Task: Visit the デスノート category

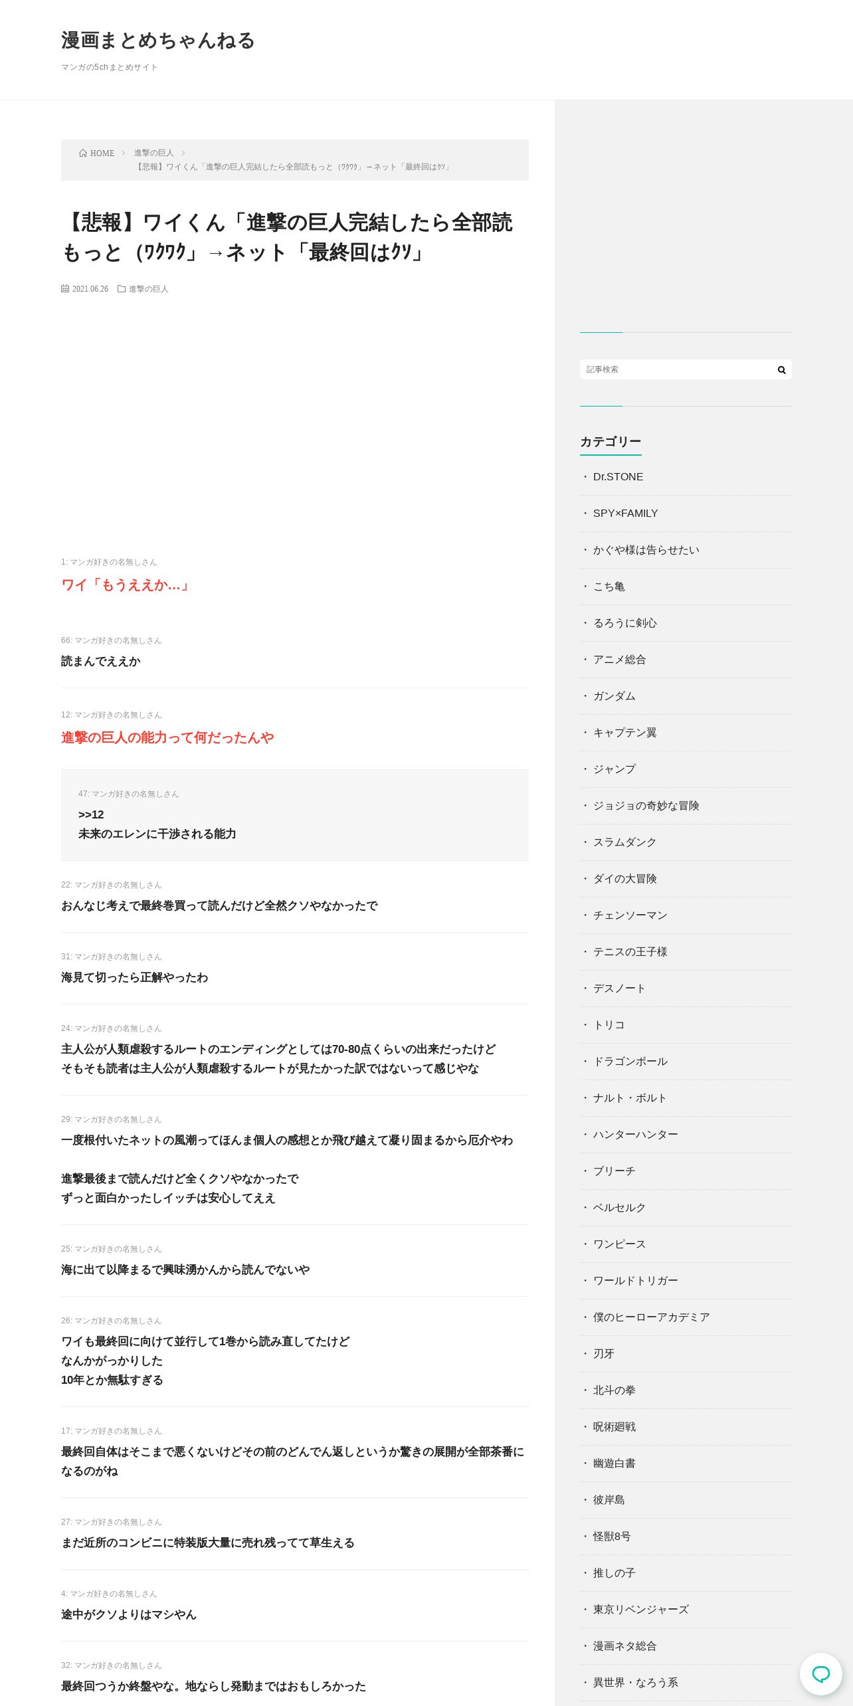Action: coord(619,989)
